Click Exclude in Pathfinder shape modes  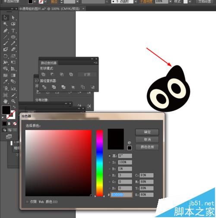(71, 74)
